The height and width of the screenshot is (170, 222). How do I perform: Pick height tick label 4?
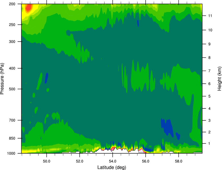coord(209,109)
